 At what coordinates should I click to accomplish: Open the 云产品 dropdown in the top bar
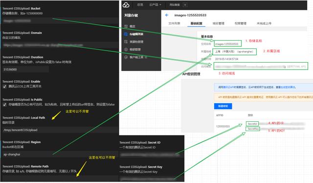click(155, 5)
